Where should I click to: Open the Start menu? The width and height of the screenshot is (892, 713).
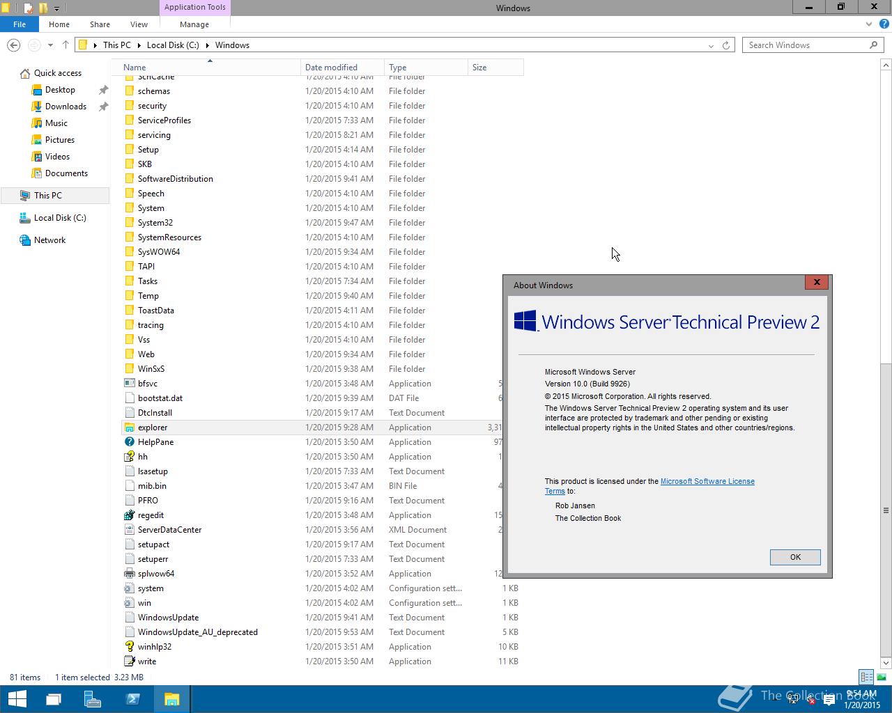click(x=17, y=699)
